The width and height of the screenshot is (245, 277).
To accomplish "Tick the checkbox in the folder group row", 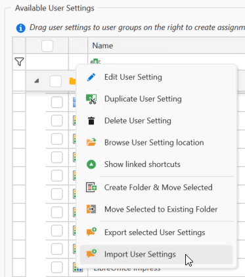I will point(55,81).
